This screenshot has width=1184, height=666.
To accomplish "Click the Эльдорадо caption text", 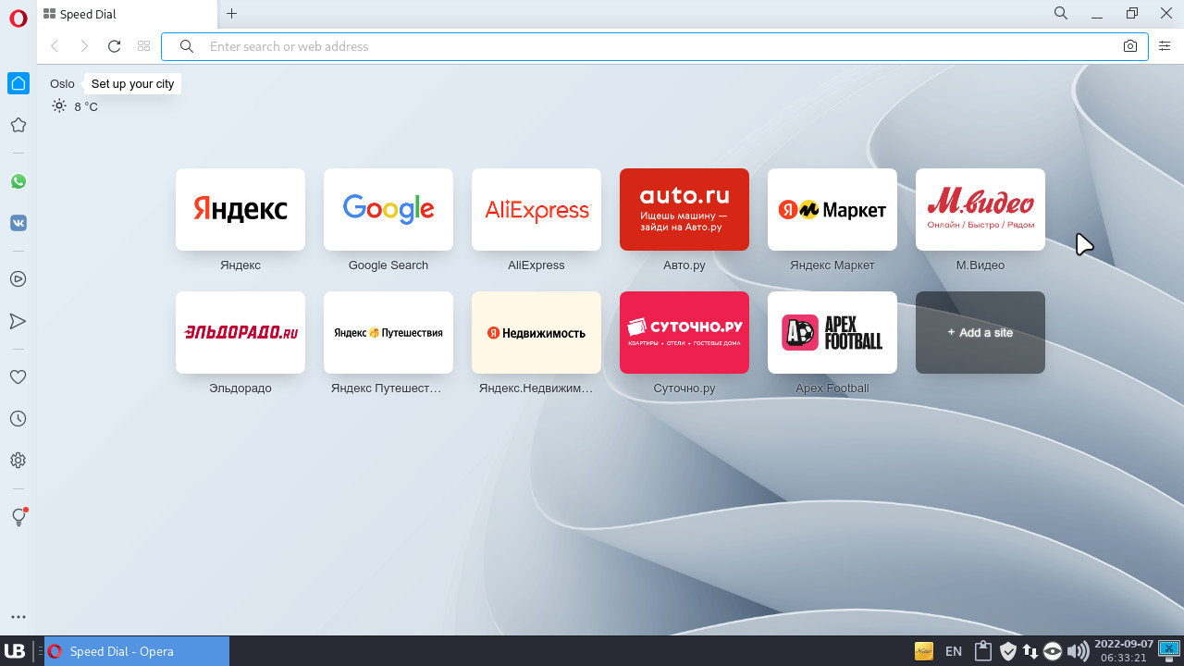I will 240,388.
